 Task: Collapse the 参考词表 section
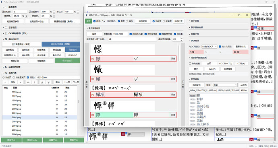pos(194,79)
